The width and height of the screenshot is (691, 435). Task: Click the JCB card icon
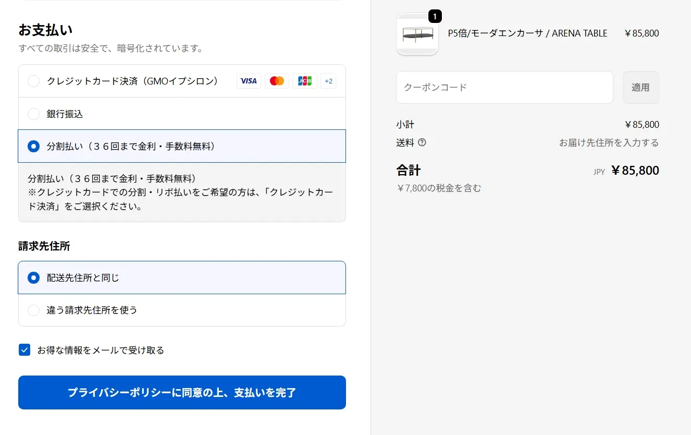point(304,81)
